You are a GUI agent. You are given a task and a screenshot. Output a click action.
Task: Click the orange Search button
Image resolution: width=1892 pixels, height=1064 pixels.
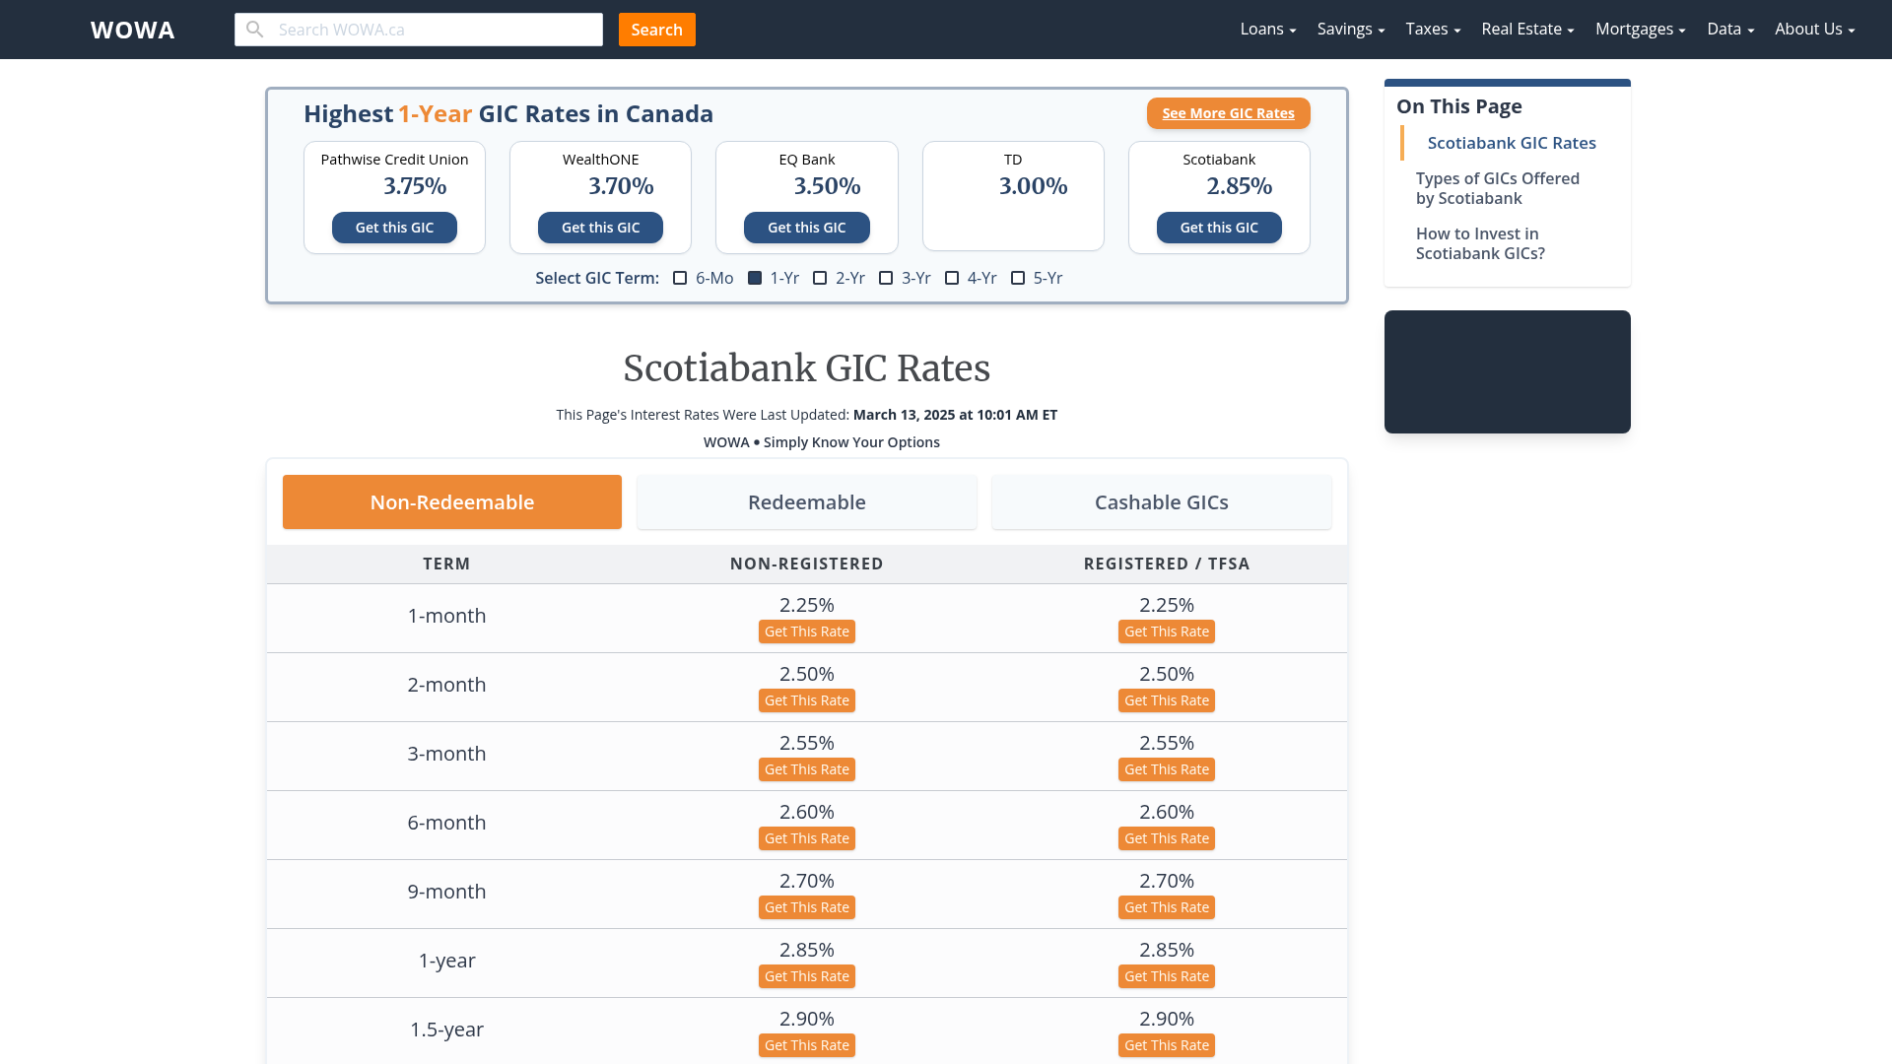(x=657, y=30)
